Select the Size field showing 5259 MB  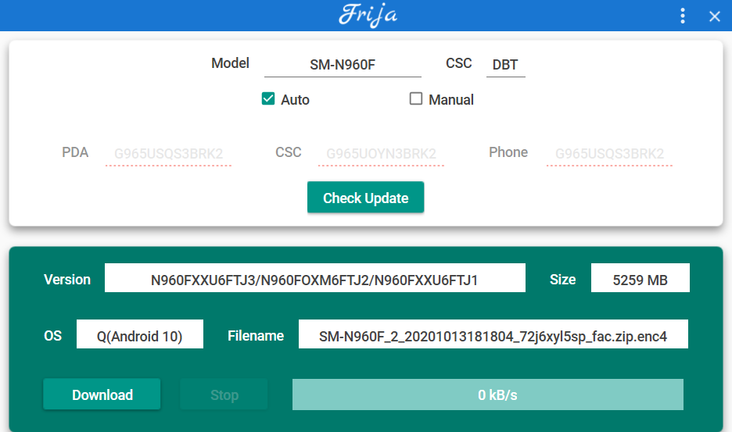pos(640,278)
